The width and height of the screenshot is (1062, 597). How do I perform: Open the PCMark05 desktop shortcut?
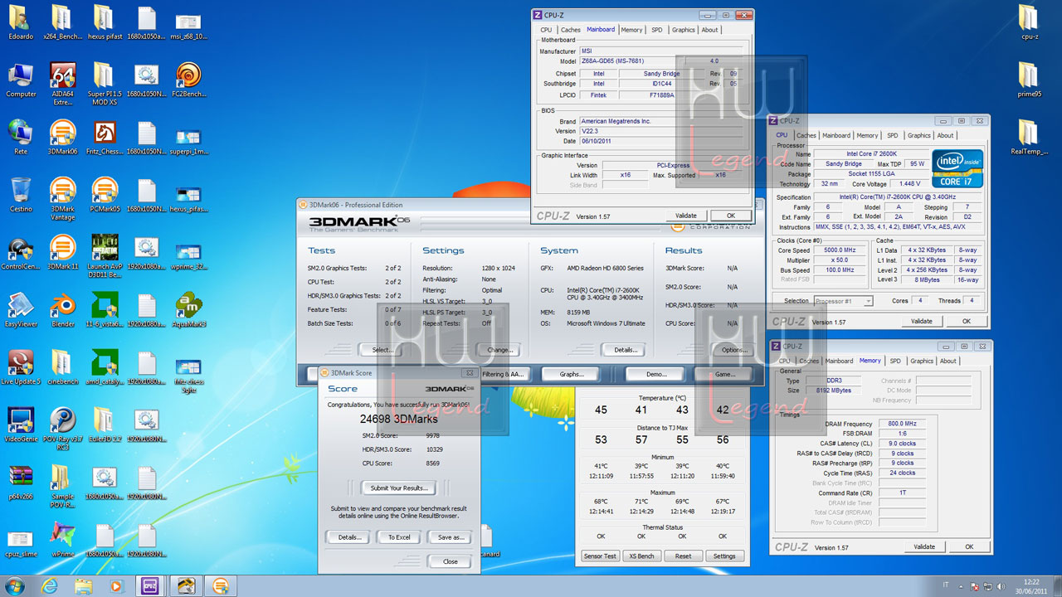click(105, 196)
